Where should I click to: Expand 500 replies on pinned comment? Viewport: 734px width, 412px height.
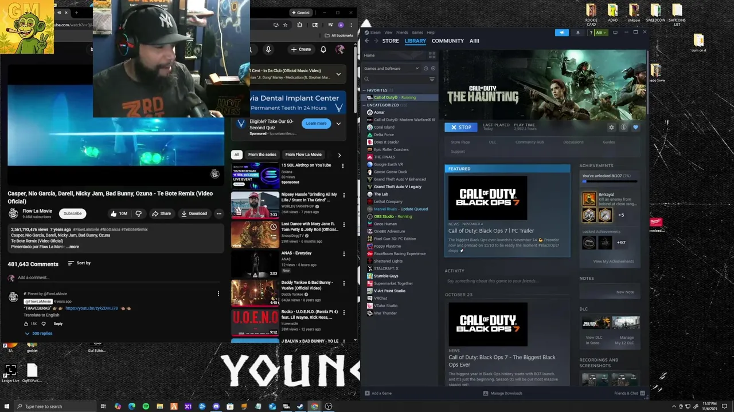pos(38,333)
